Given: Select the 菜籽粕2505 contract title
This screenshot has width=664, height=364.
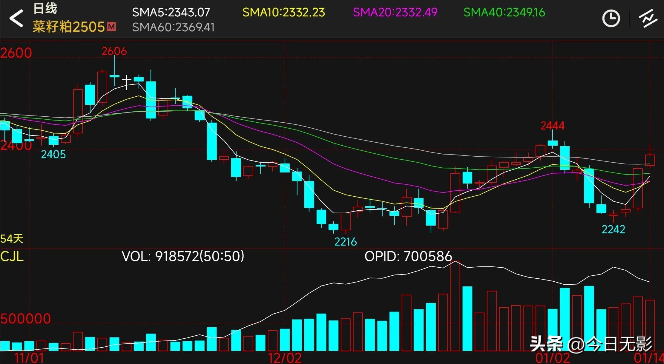Looking at the screenshot, I should tap(69, 27).
